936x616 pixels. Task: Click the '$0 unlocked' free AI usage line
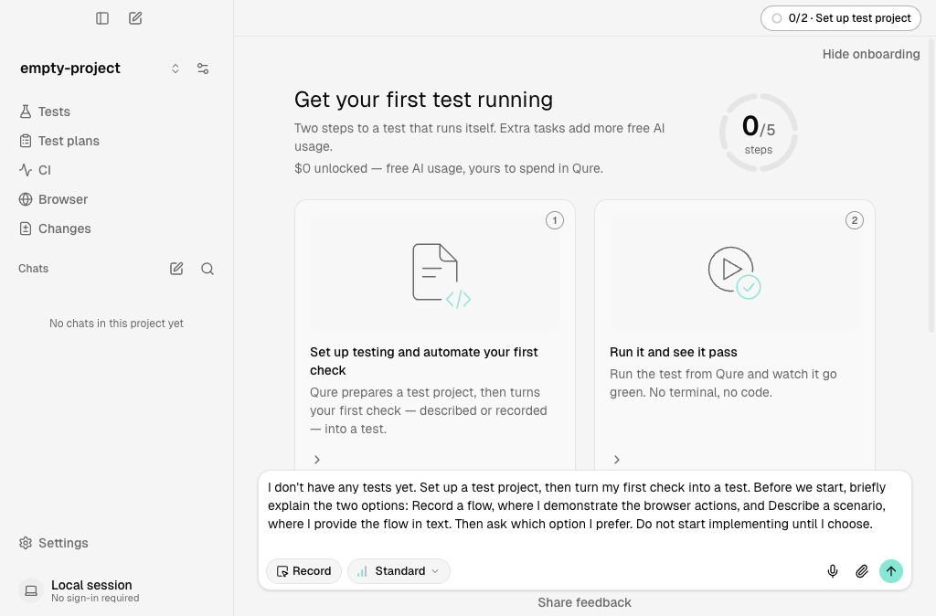tap(449, 168)
